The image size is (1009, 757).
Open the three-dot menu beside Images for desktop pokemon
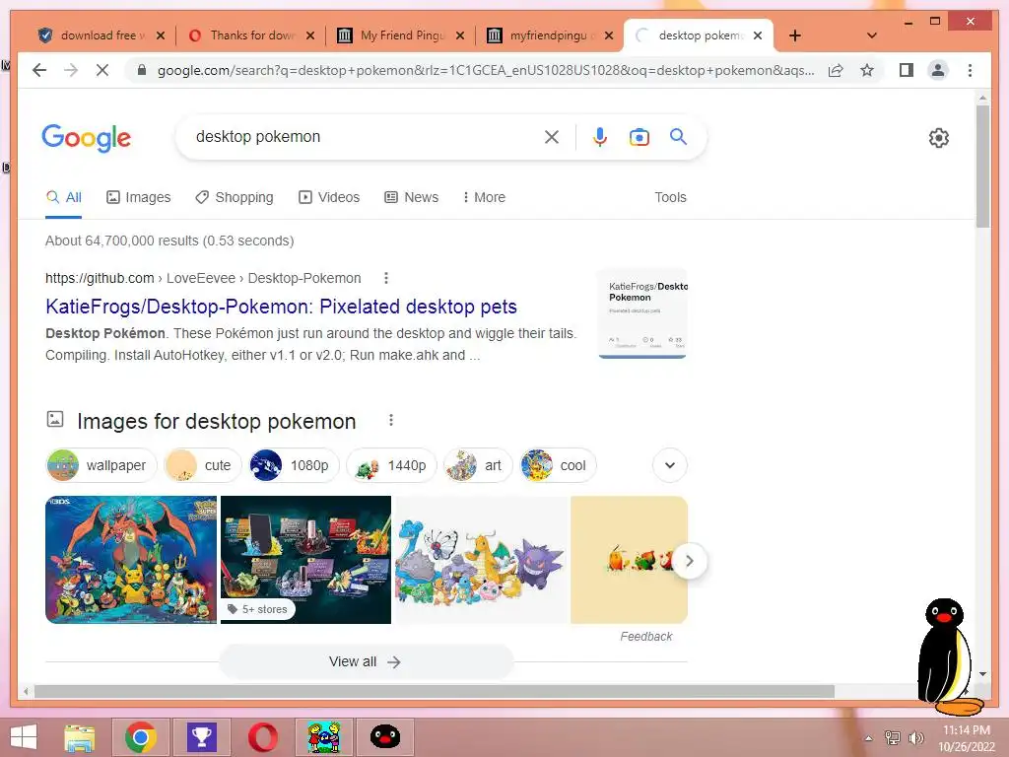click(390, 420)
